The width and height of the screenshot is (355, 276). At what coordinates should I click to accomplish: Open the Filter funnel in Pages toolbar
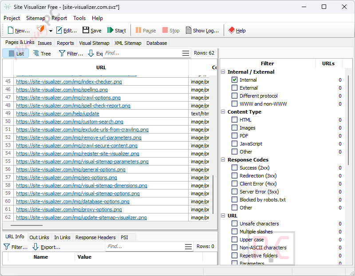[x=62, y=53]
